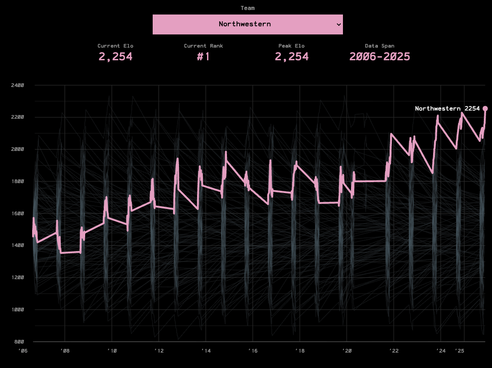Click the '25 x-axis label
This screenshot has height=368, width=492.
coord(459,351)
